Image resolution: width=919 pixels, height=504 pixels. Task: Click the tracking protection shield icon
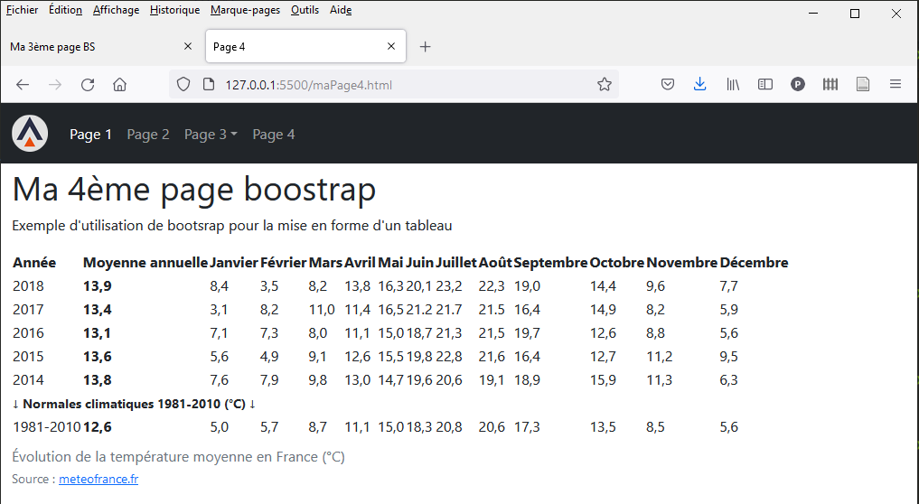tap(183, 85)
